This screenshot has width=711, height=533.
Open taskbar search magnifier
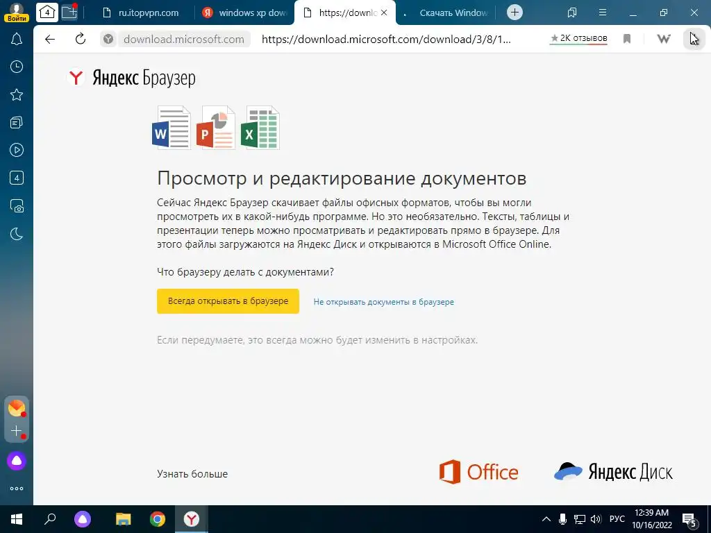(49, 519)
